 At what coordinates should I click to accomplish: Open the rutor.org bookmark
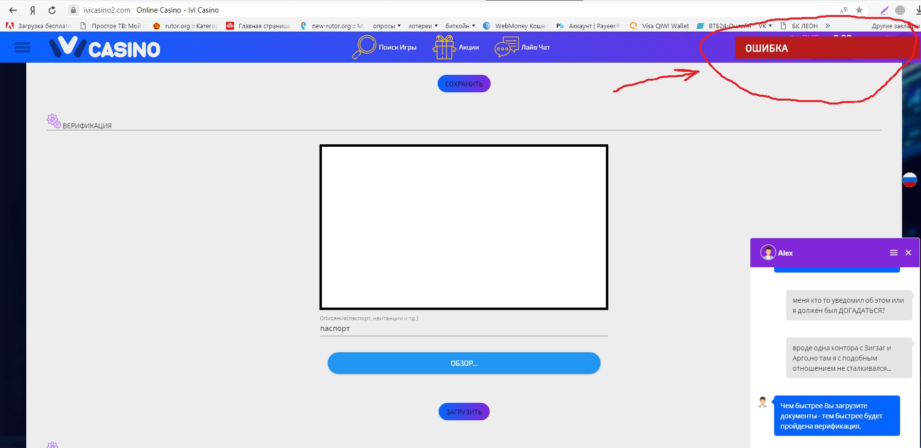coord(185,26)
